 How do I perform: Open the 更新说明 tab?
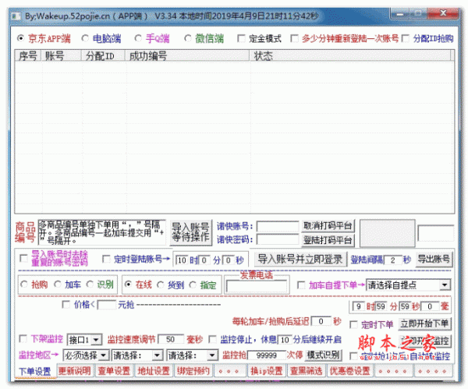pos(75,371)
